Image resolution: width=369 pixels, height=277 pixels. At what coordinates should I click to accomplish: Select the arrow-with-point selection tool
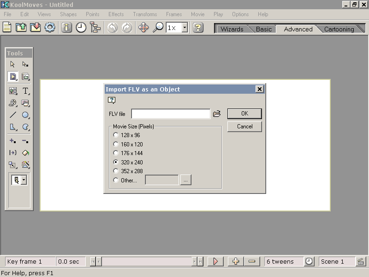[25, 64]
